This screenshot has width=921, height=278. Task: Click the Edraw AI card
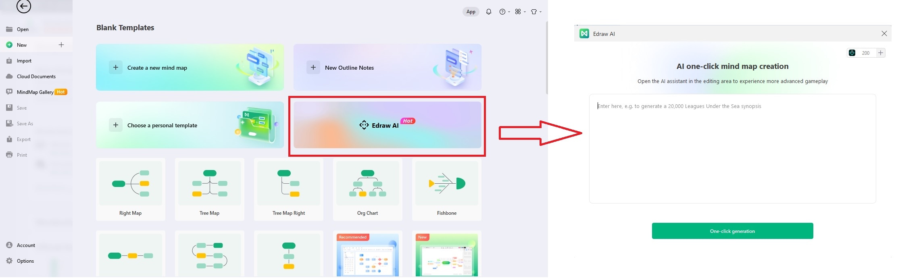(x=388, y=125)
